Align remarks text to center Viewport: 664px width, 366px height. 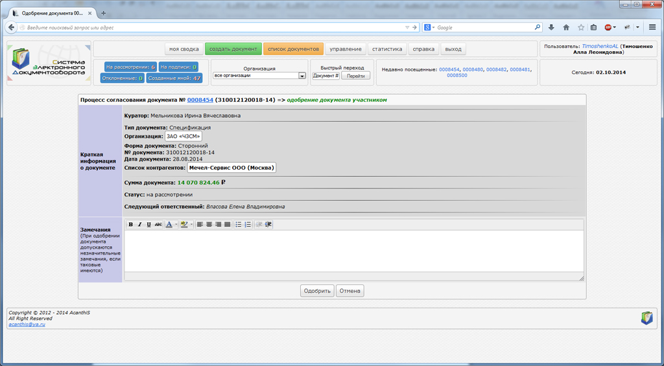point(209,225)
